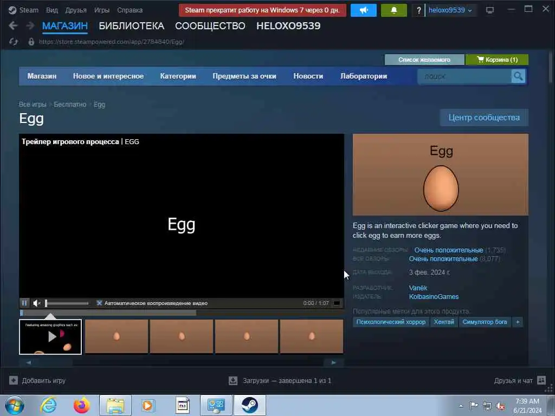The width and height of the screenshot is (555, 416).
Task: Click the Egg breadcrumb link
Action: (x=100, y=105)
